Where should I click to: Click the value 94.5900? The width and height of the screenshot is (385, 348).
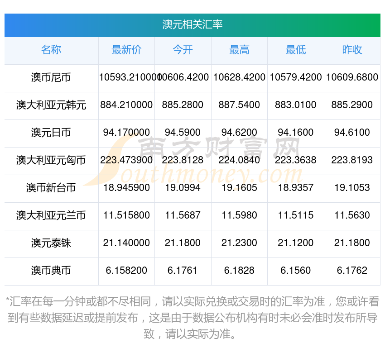coord(183,133)
